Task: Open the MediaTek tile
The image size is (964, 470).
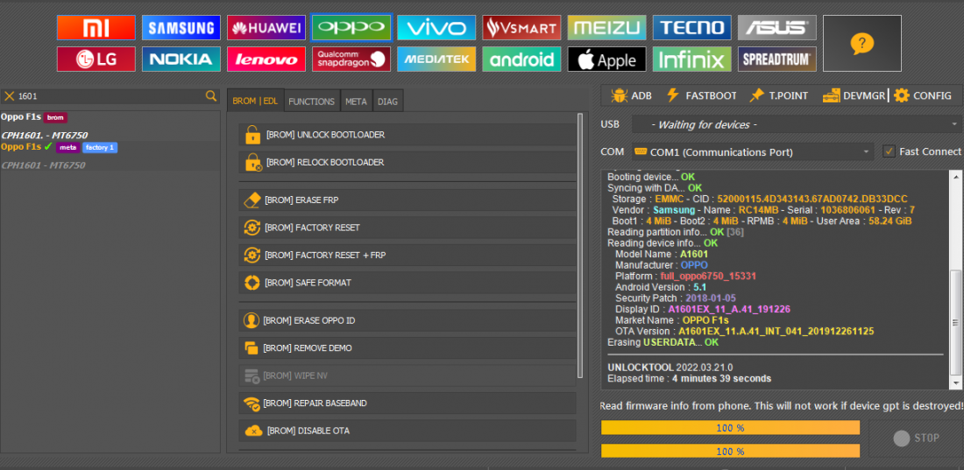Action: [436, 59]
